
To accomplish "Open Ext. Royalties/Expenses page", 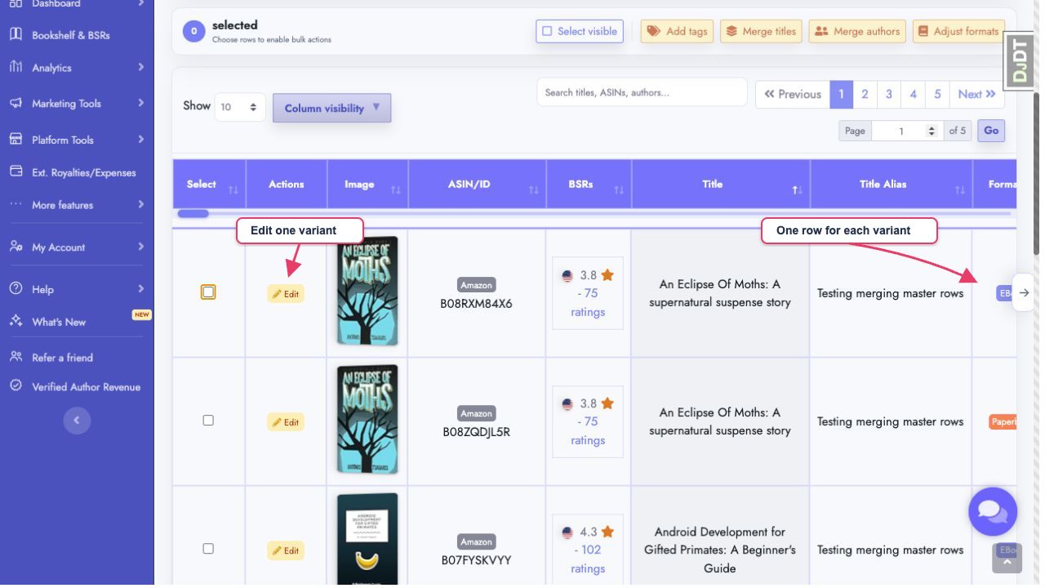I will coord(83,172).
